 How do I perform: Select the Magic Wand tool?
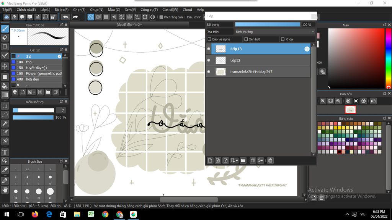click(5, 123)
